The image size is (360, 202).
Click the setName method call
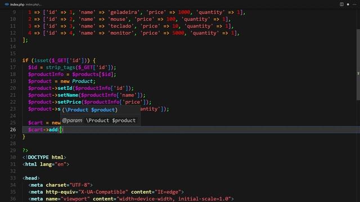[68, 95]
